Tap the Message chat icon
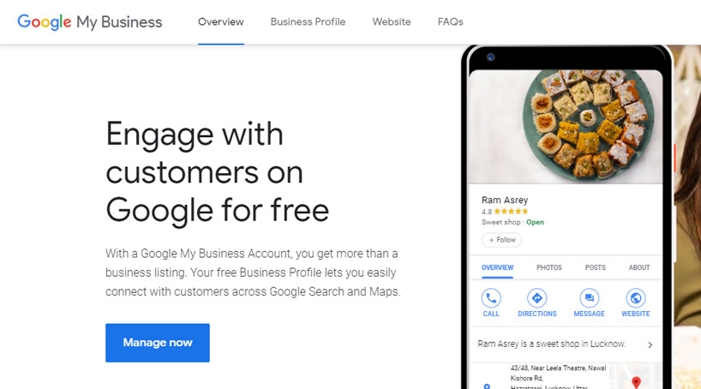 [x=590, y=298]
